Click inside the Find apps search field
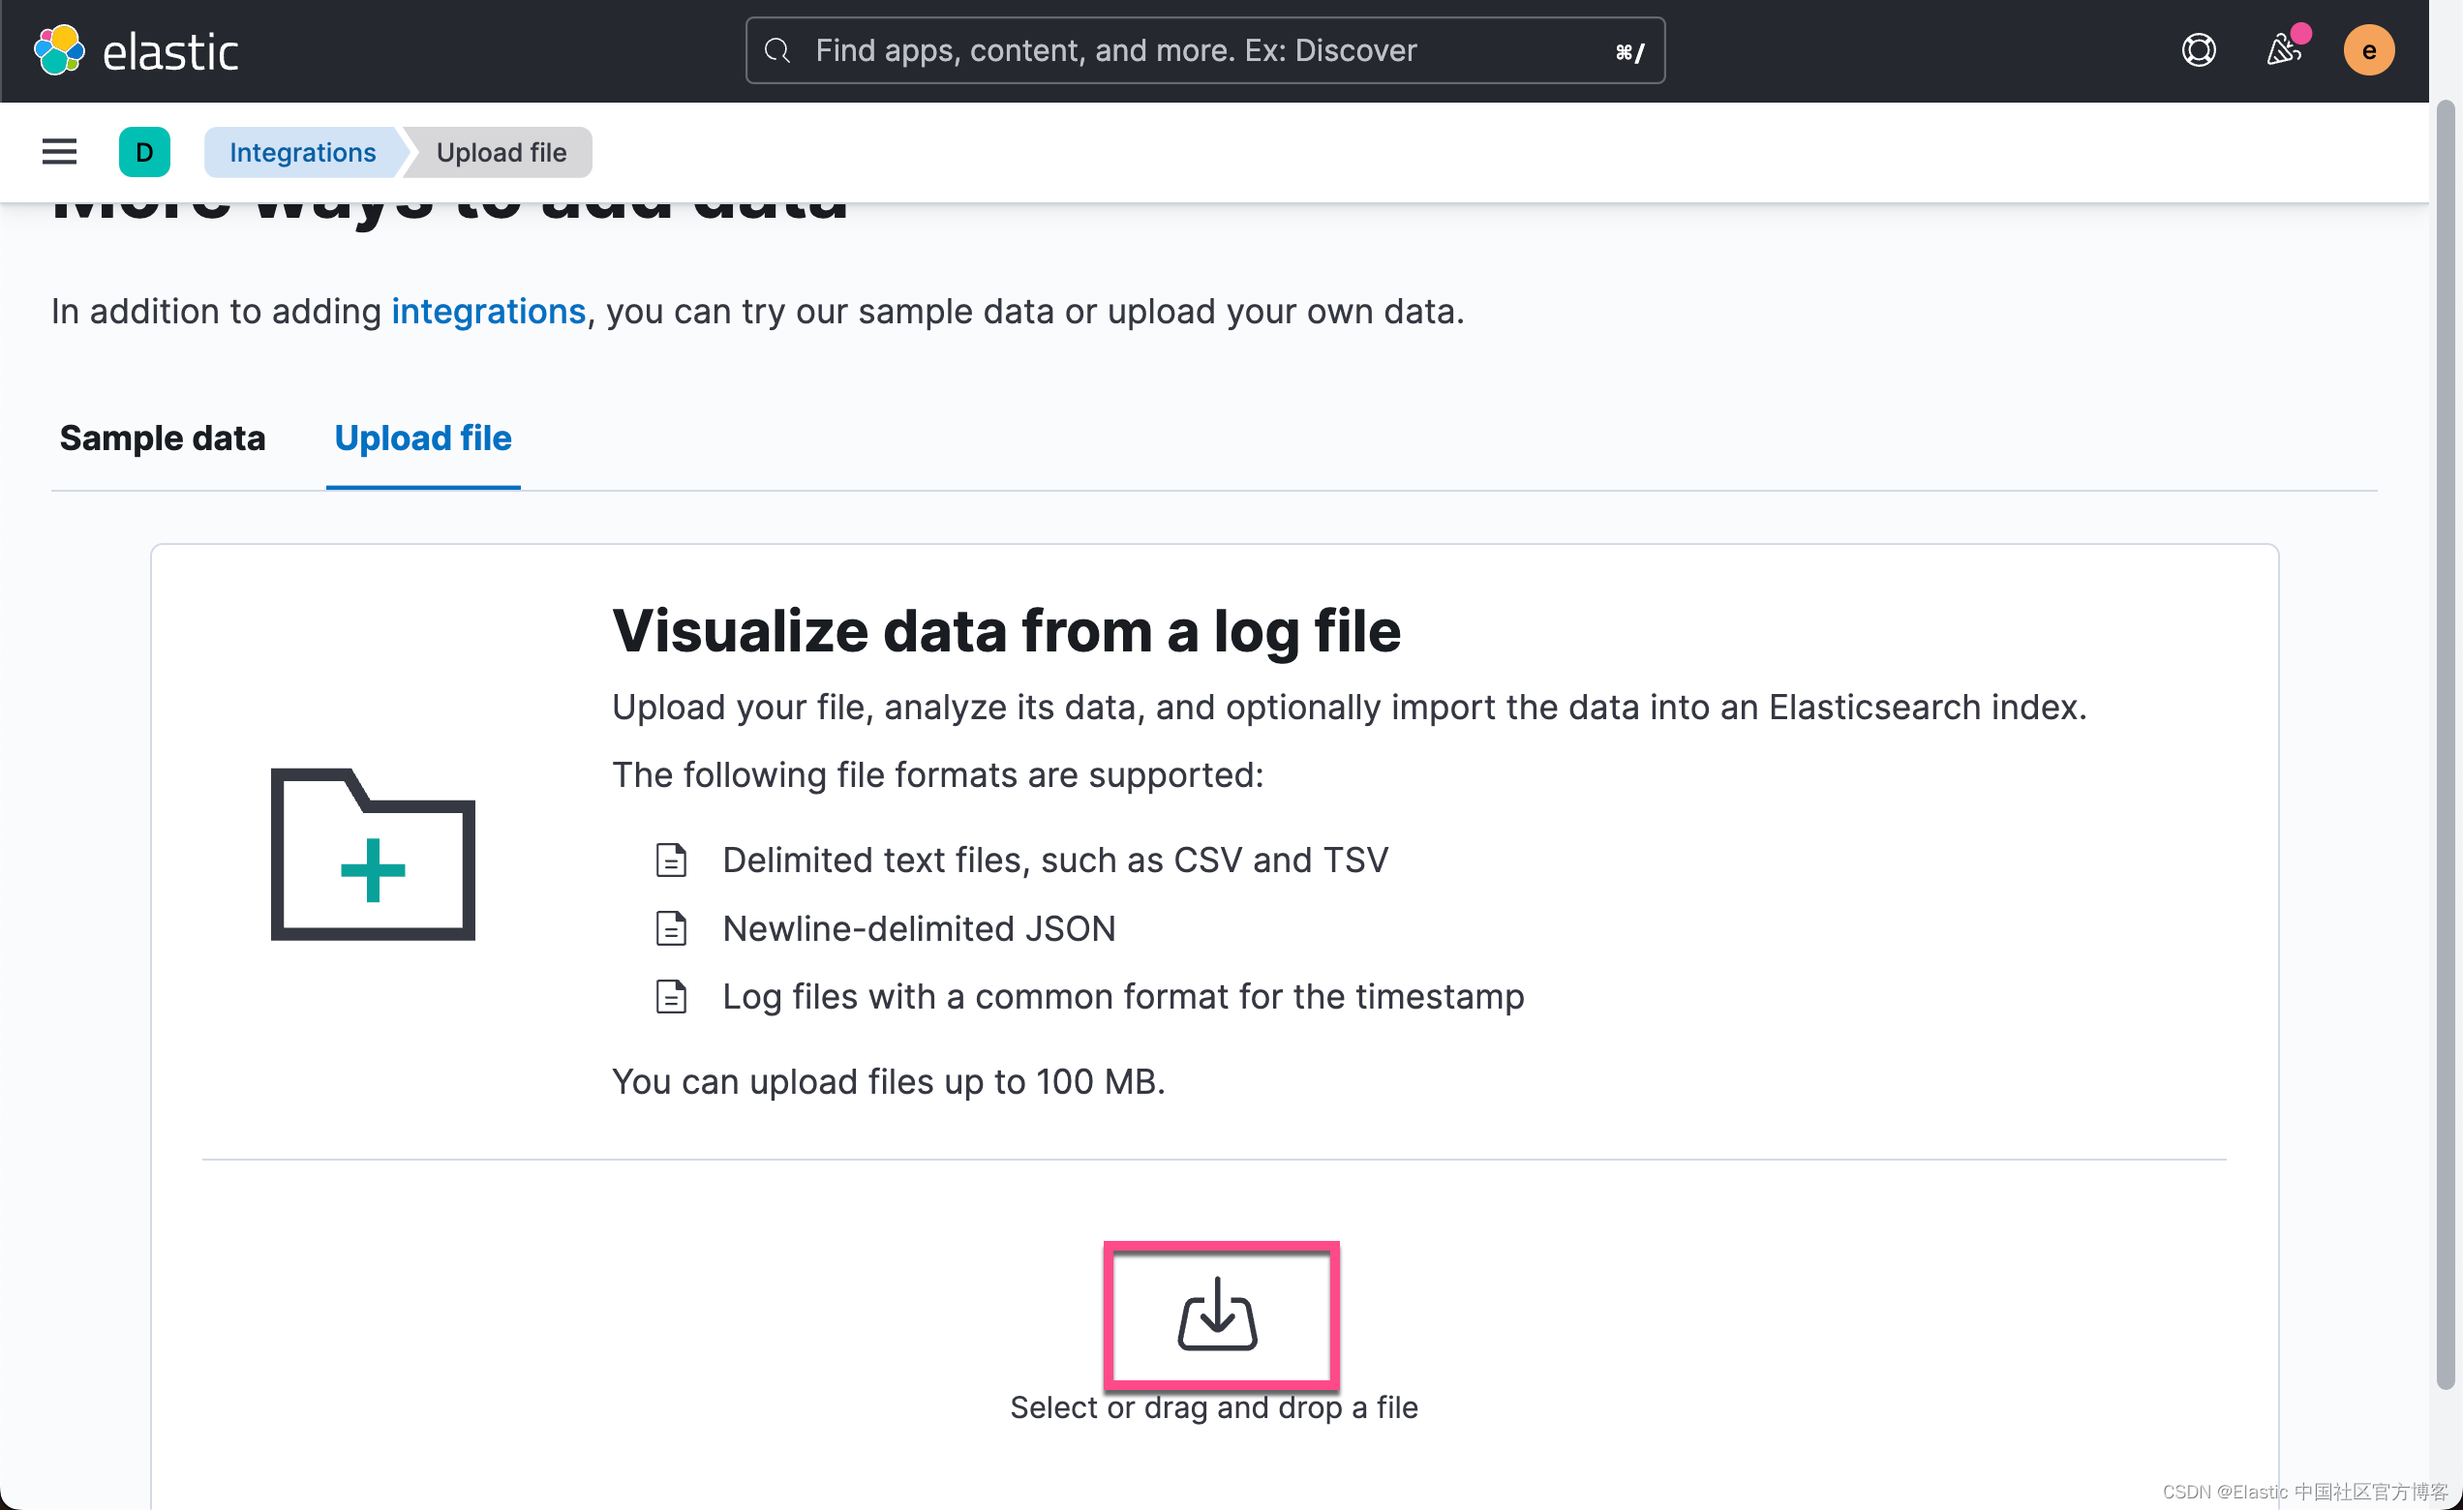 point(1149,50)
